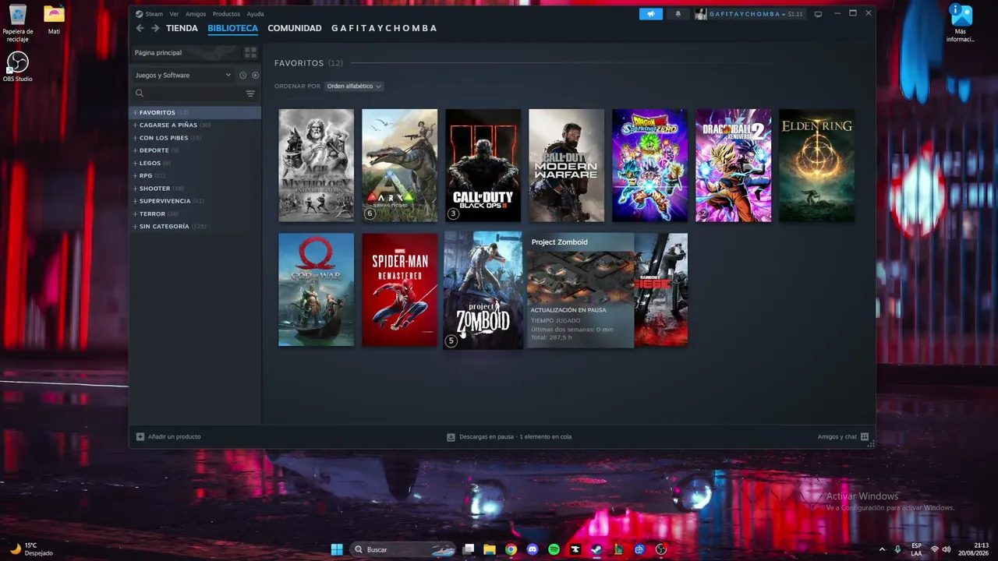Open the OBS Studio desktop shortcut
Viewport: 998px width, 561px height.
[17, 67]
